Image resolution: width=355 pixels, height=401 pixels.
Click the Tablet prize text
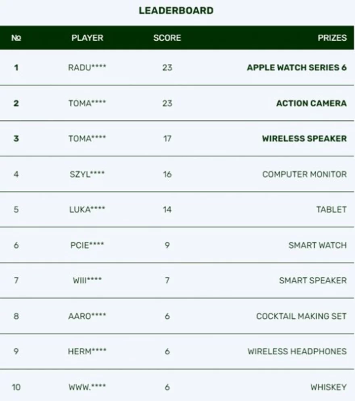331,209
